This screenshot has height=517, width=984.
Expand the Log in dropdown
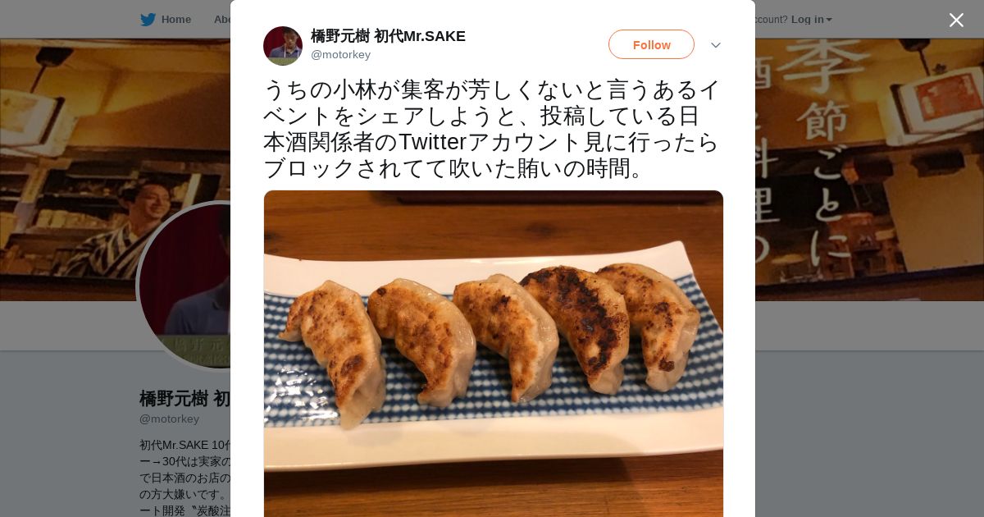tap(811, 20)
